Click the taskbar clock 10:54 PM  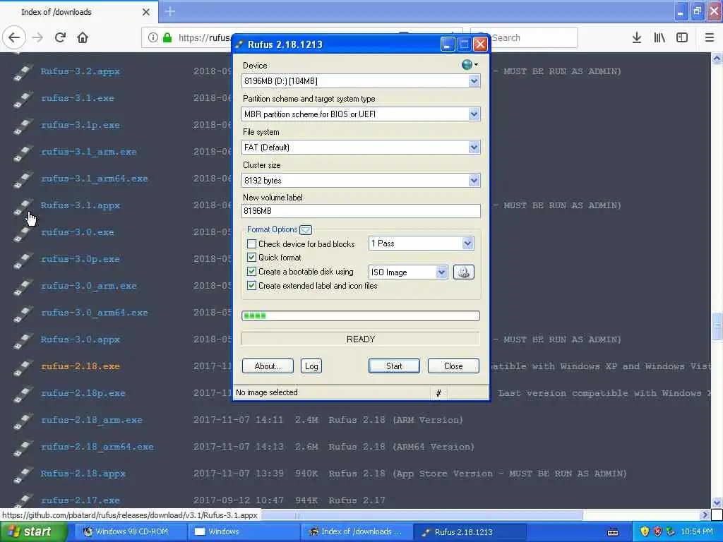click(x=697, y=532)
